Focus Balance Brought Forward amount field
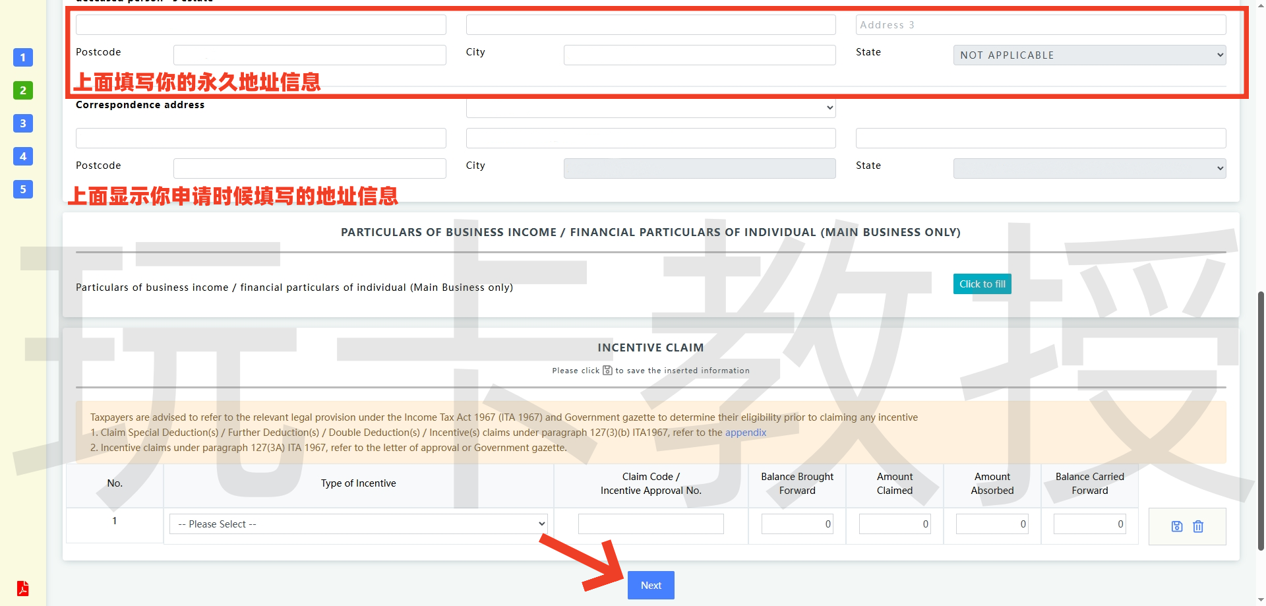 coord(797,524)
